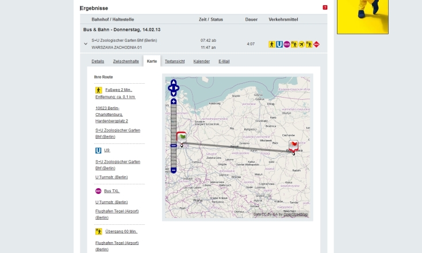Open the Details tab
Viewport: 422px width, 253px height.
tap(98, 61)
